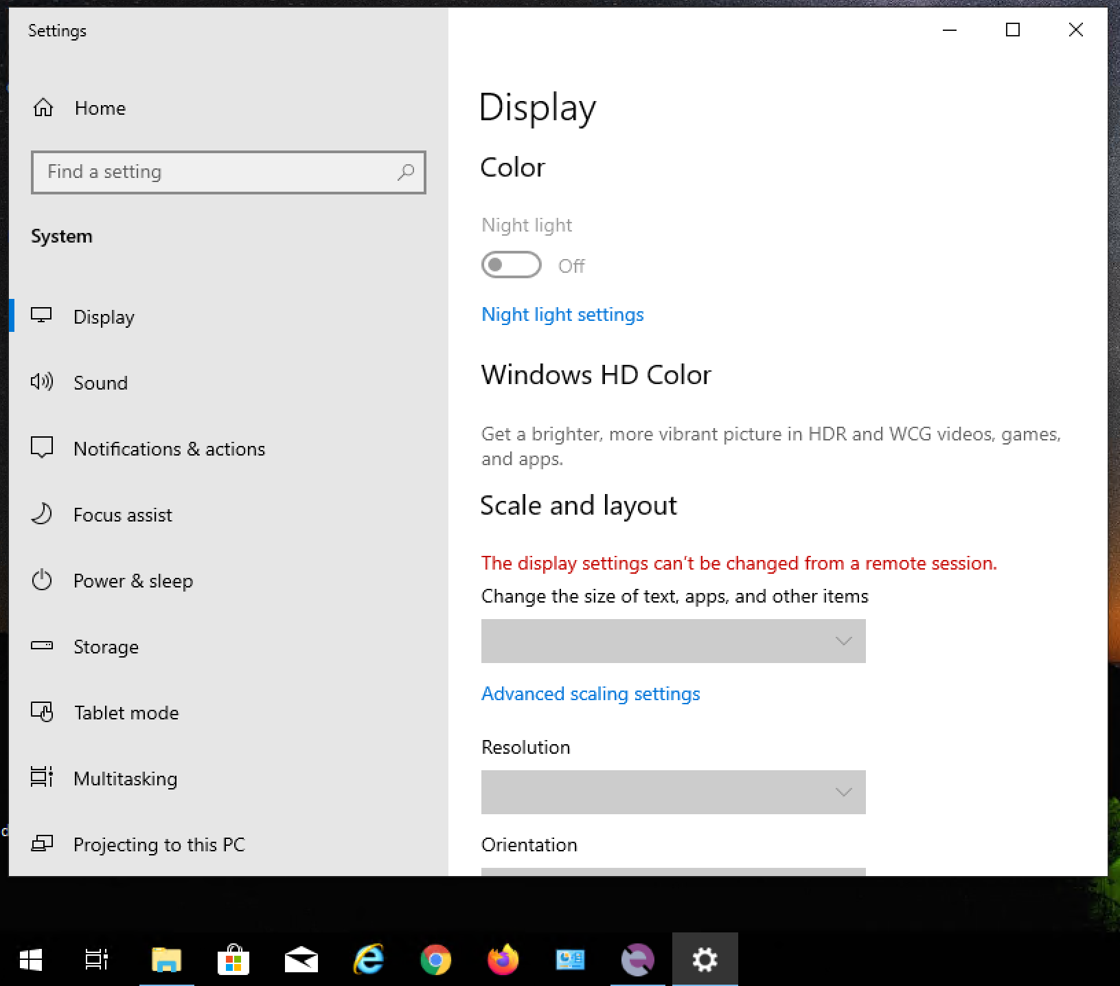Open Advanced scaling settings link
This screenshot has width=1120, height=986.
591,694
